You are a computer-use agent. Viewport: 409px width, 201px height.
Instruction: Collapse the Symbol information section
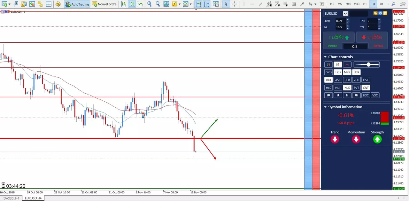(x=325, y=107)
